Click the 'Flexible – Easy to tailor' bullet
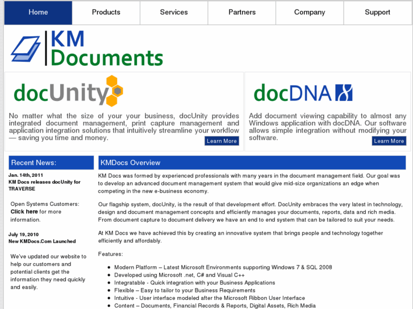The width and height of the screenshot is (413, 309). 185,290
